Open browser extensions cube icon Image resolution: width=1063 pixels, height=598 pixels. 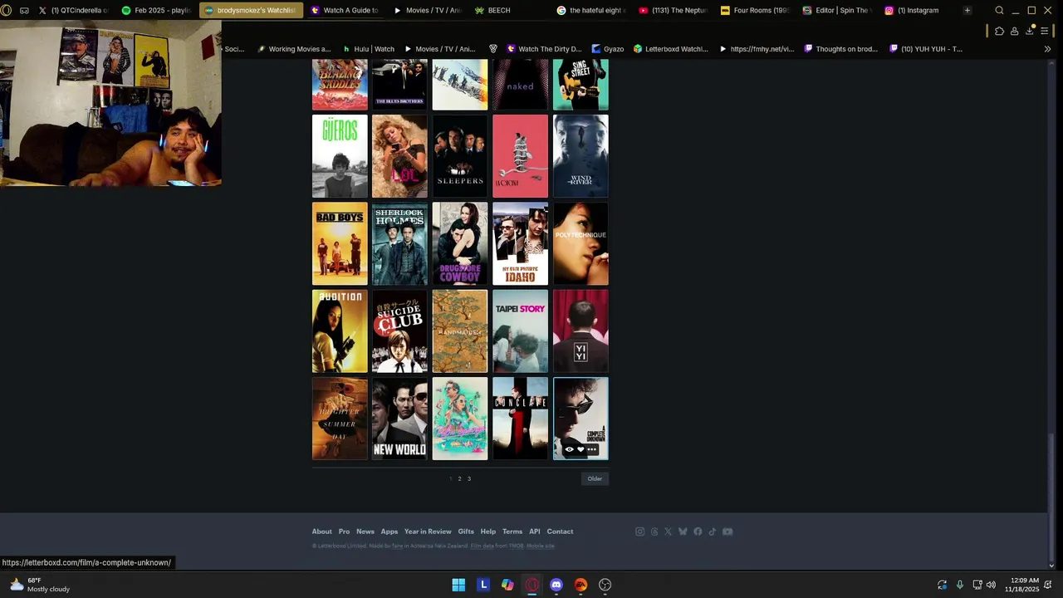[999, 31]
